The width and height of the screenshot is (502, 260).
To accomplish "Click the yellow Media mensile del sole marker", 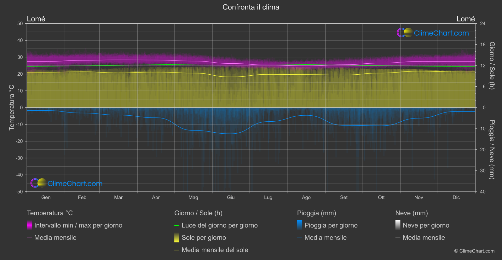I will click(x=177, y=250).
